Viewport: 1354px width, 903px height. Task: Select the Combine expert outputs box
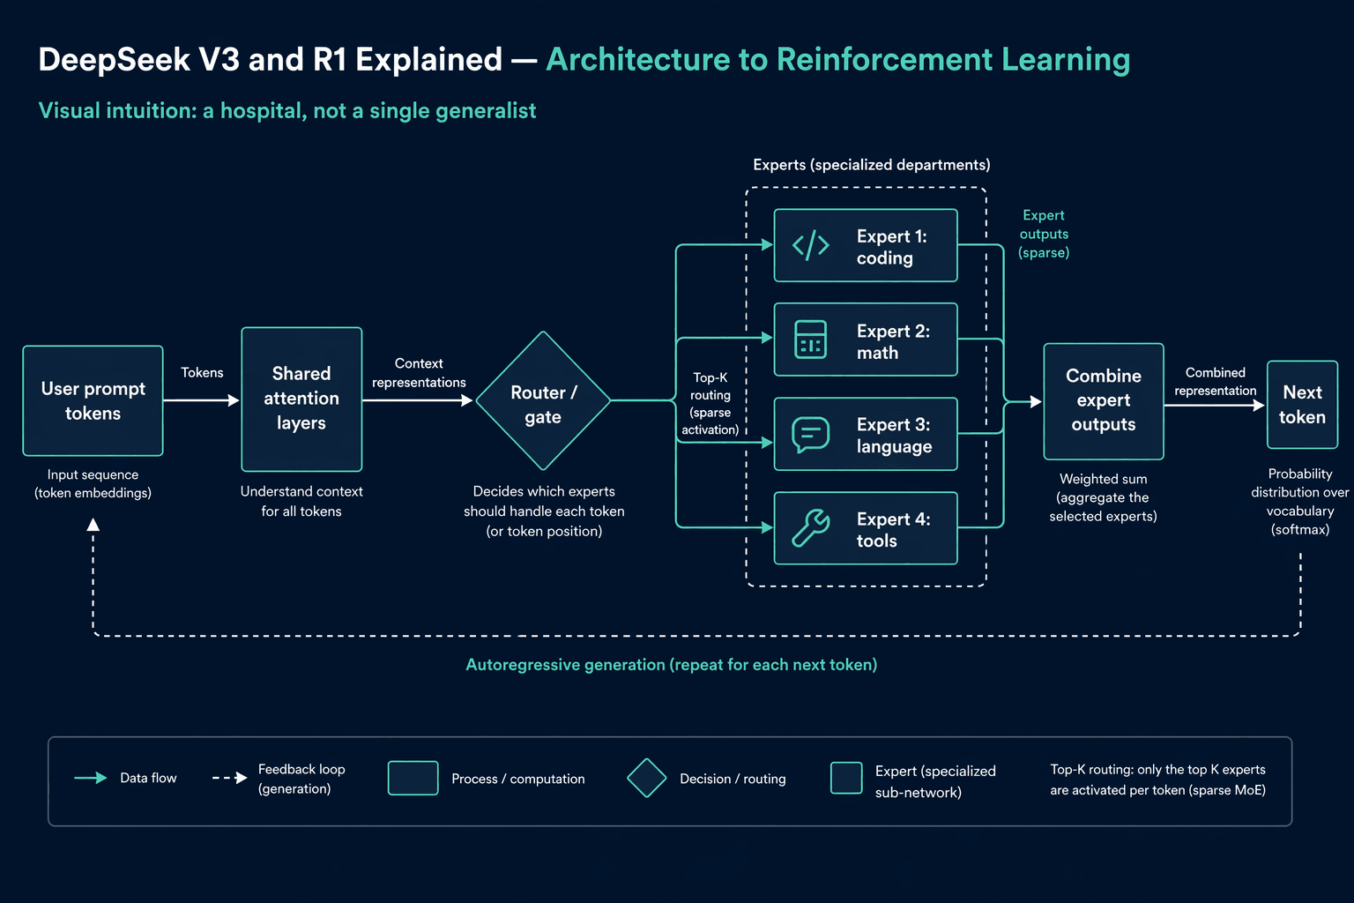(1104, 401)
